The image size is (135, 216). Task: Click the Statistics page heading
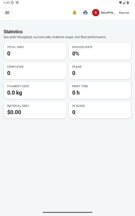click(13, 32)
